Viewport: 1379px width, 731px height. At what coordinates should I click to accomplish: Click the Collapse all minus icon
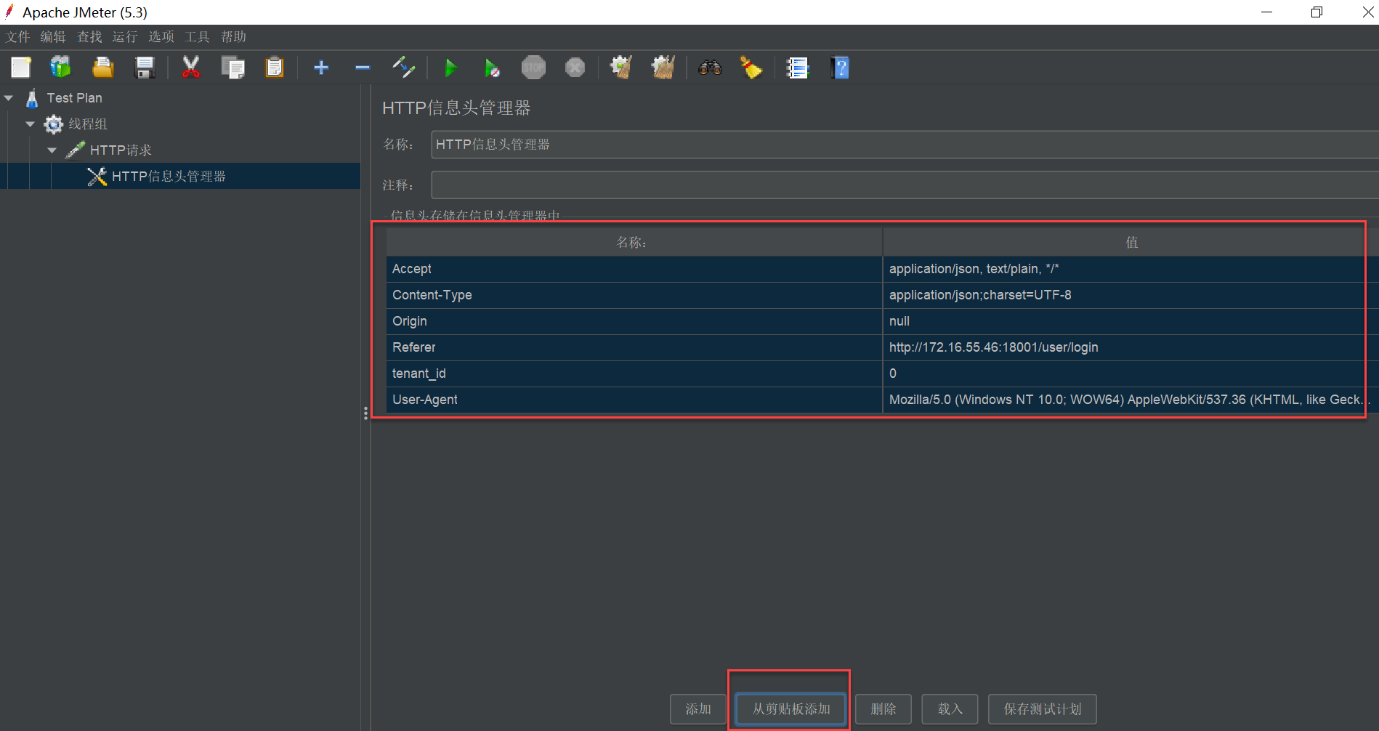(x=363, y=68)
